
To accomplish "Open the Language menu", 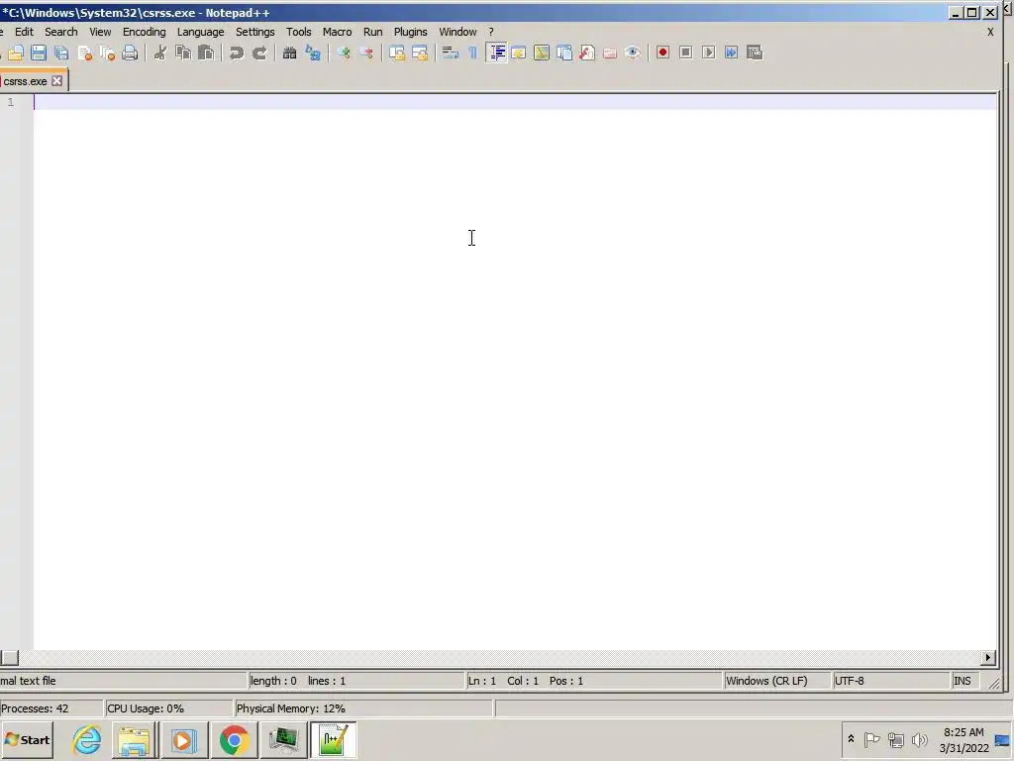I will (200, 32).
